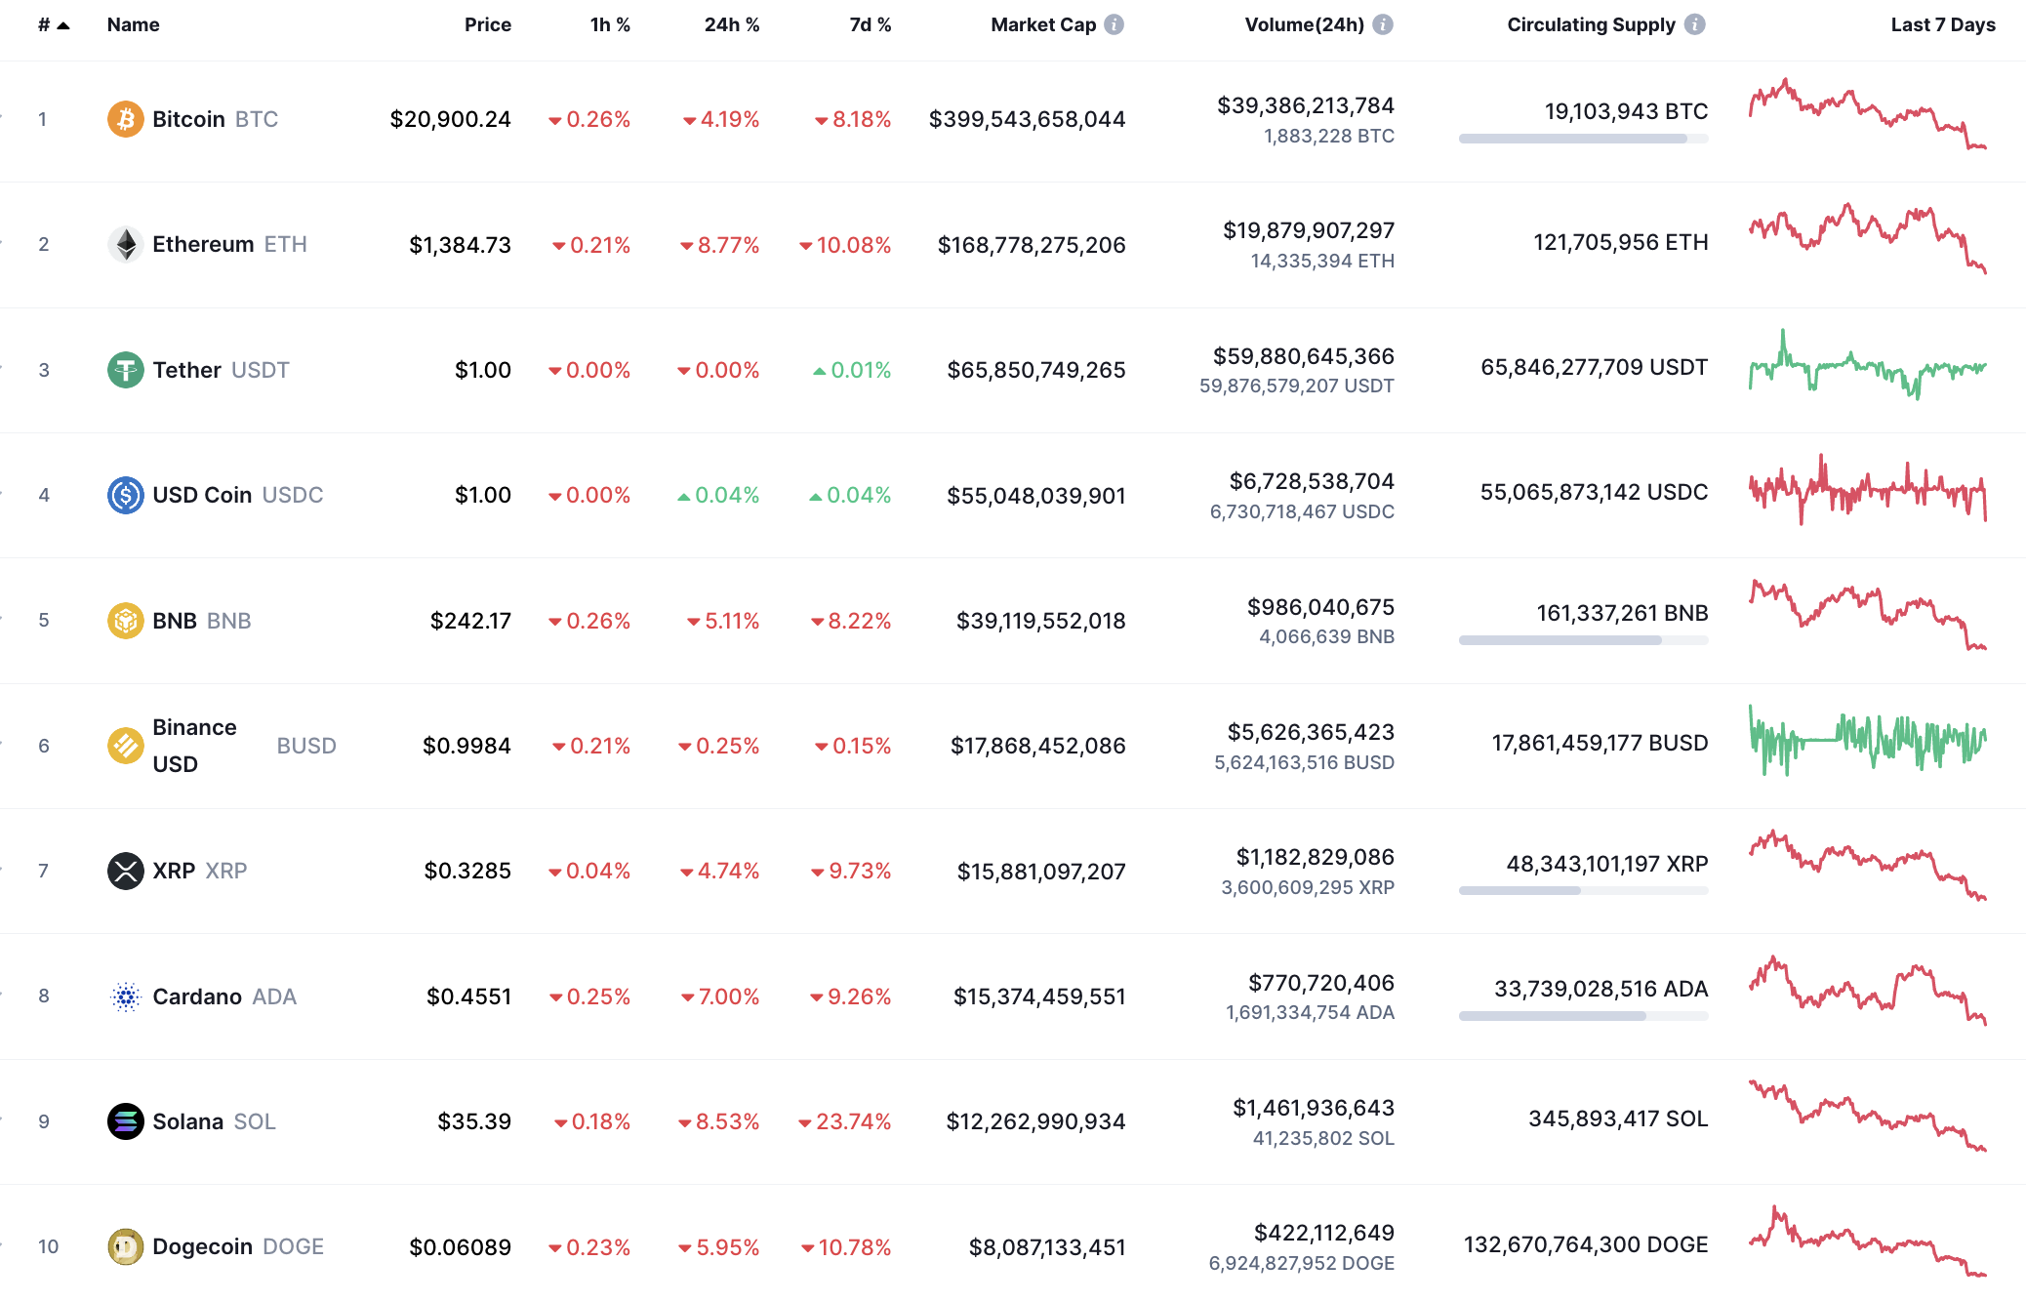Click the Solana SOL logo
Image resolution: width=2026 pixels, height=1302 pixels.
click(125, 1120)
